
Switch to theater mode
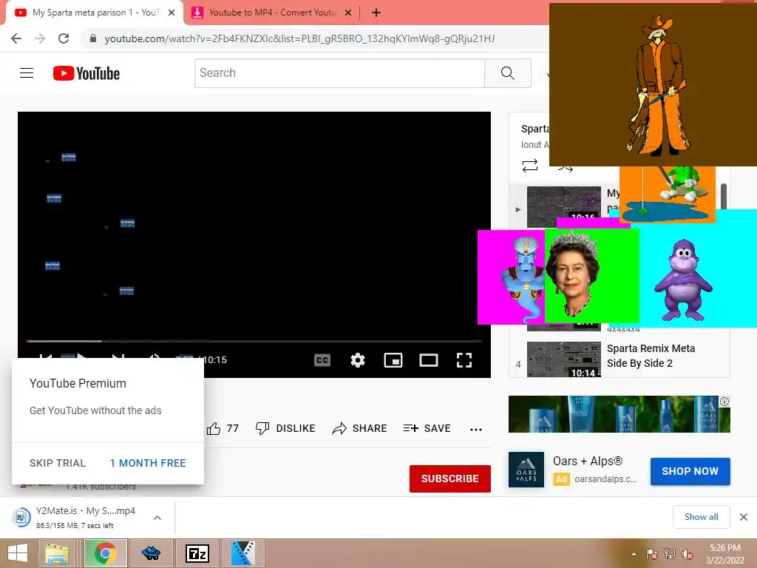pyautogui.click(x=429, y=360)
